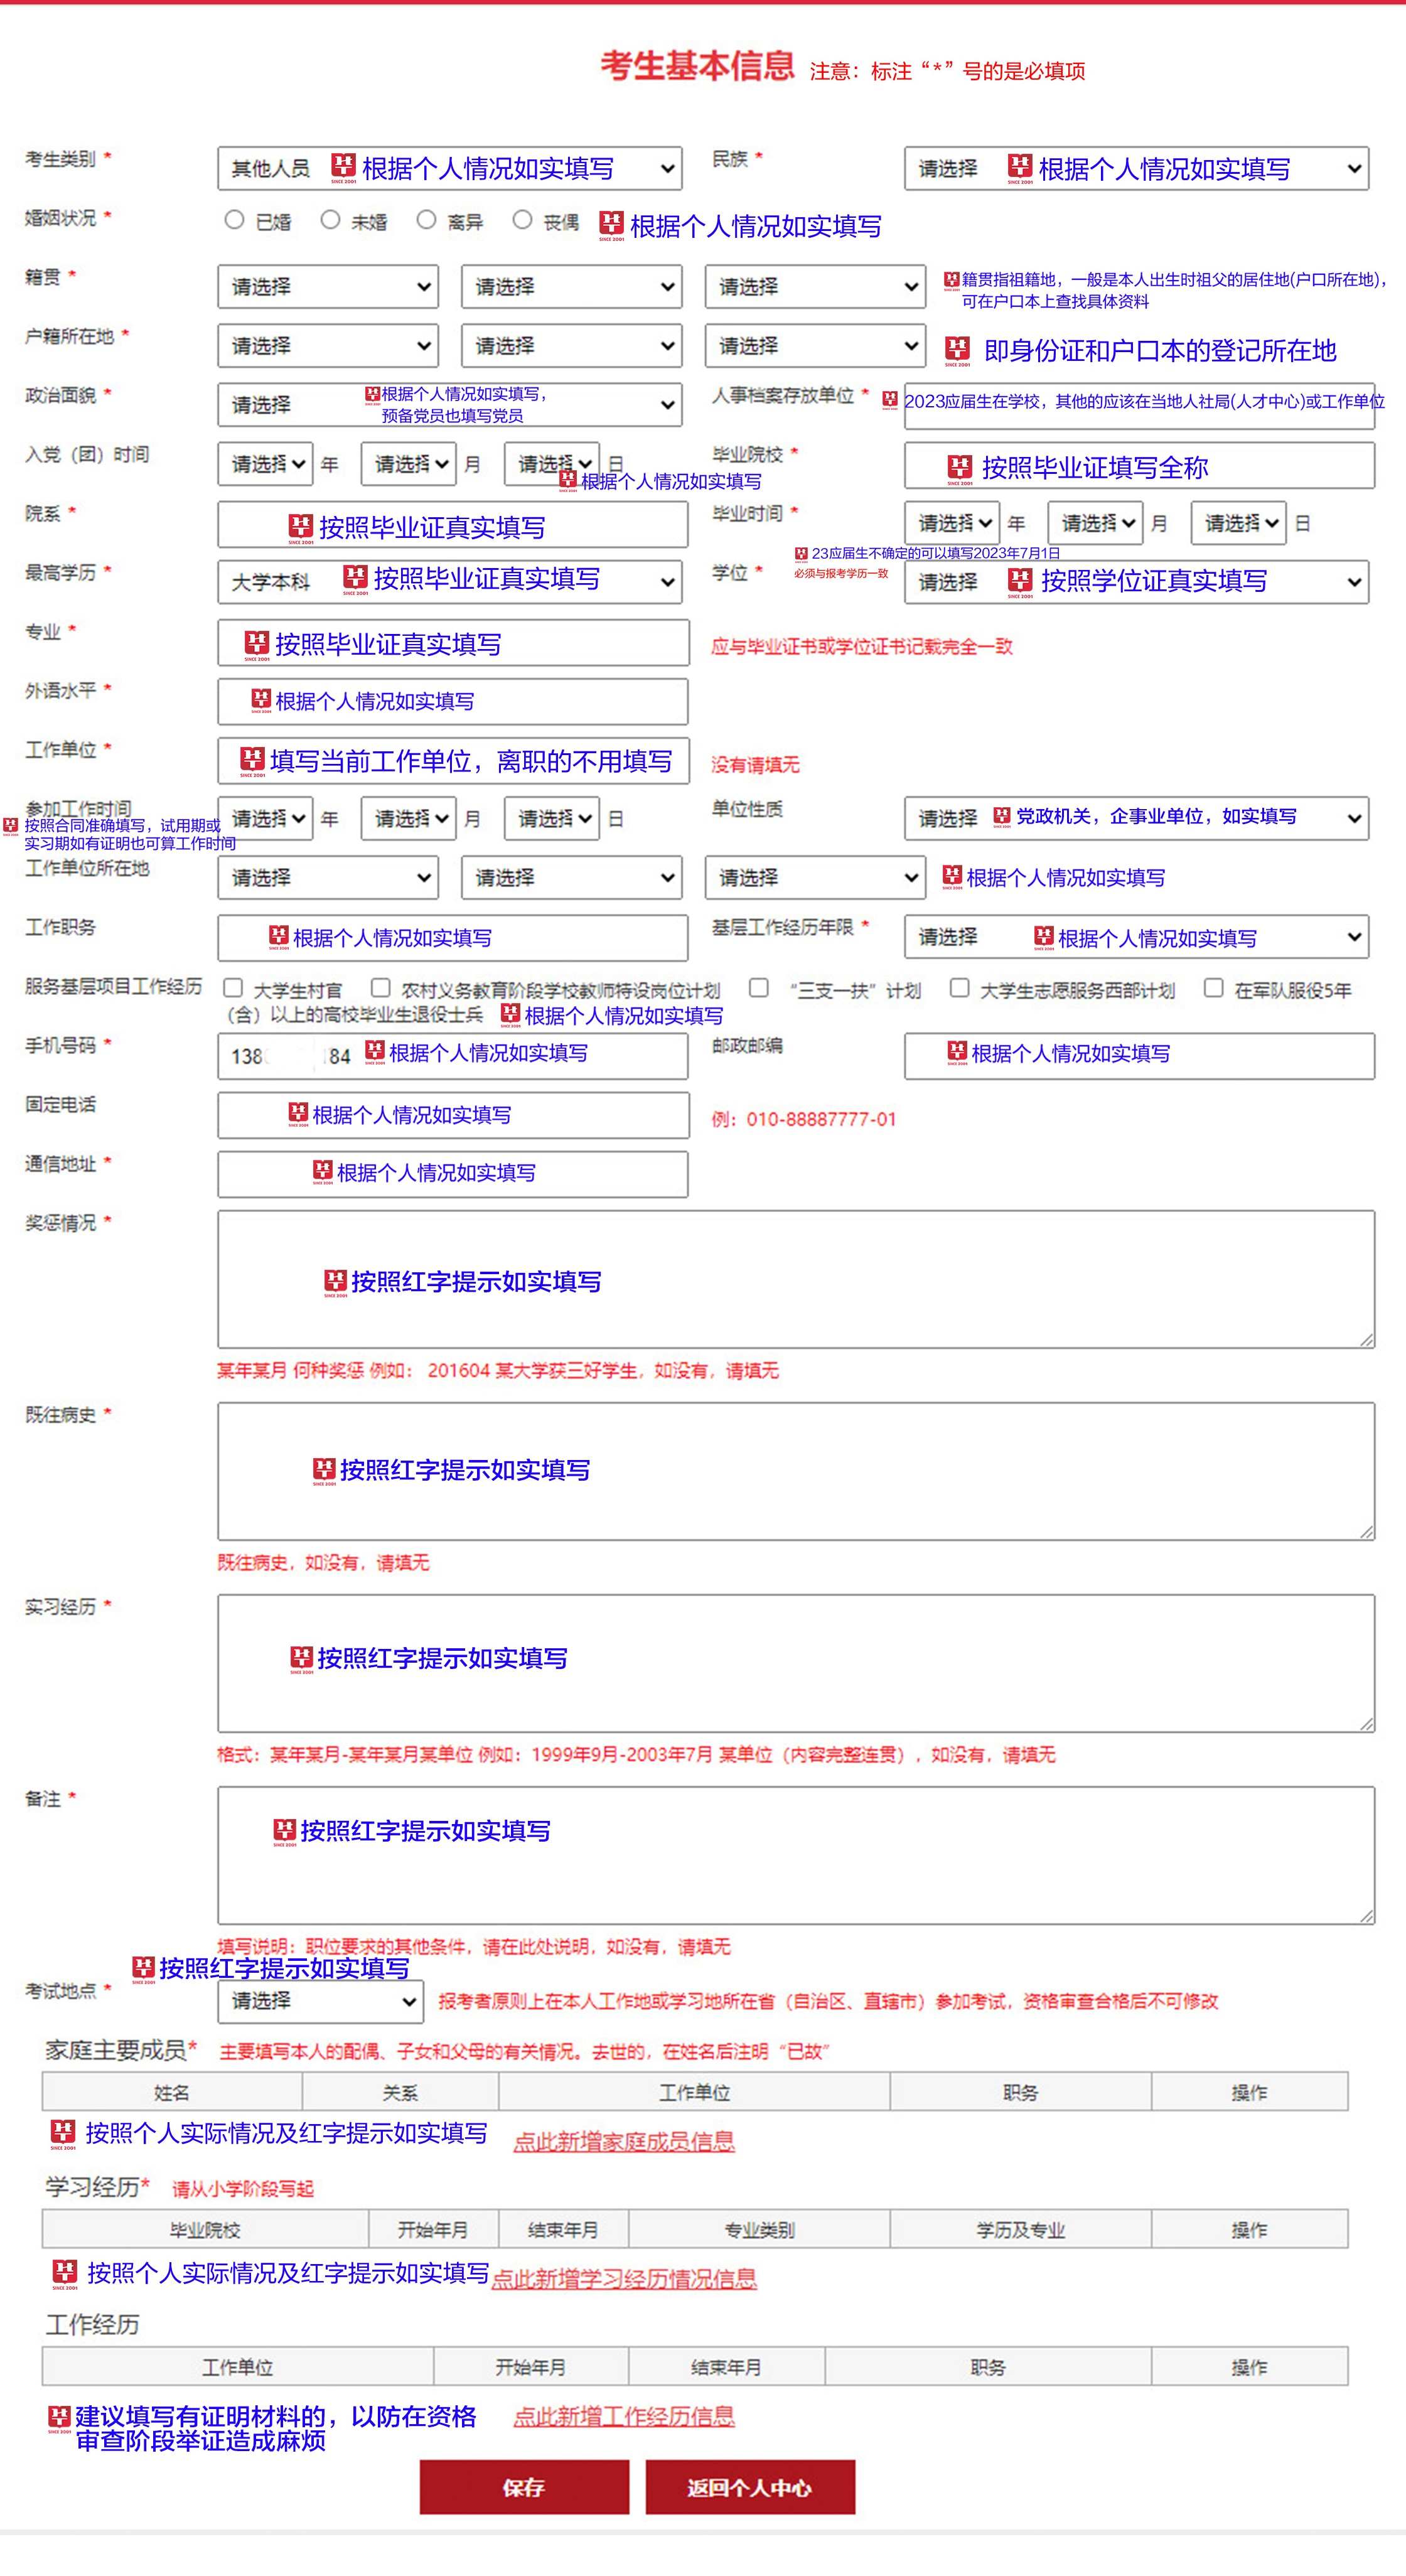This screenshot has height=2576, width=1406.
Task: Choose the 未婚 radio option
Action: 330,219
